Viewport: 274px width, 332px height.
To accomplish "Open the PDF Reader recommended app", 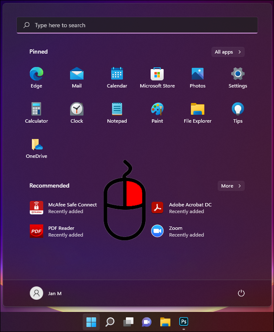I will pyautogui.click(x=57, y=231).
